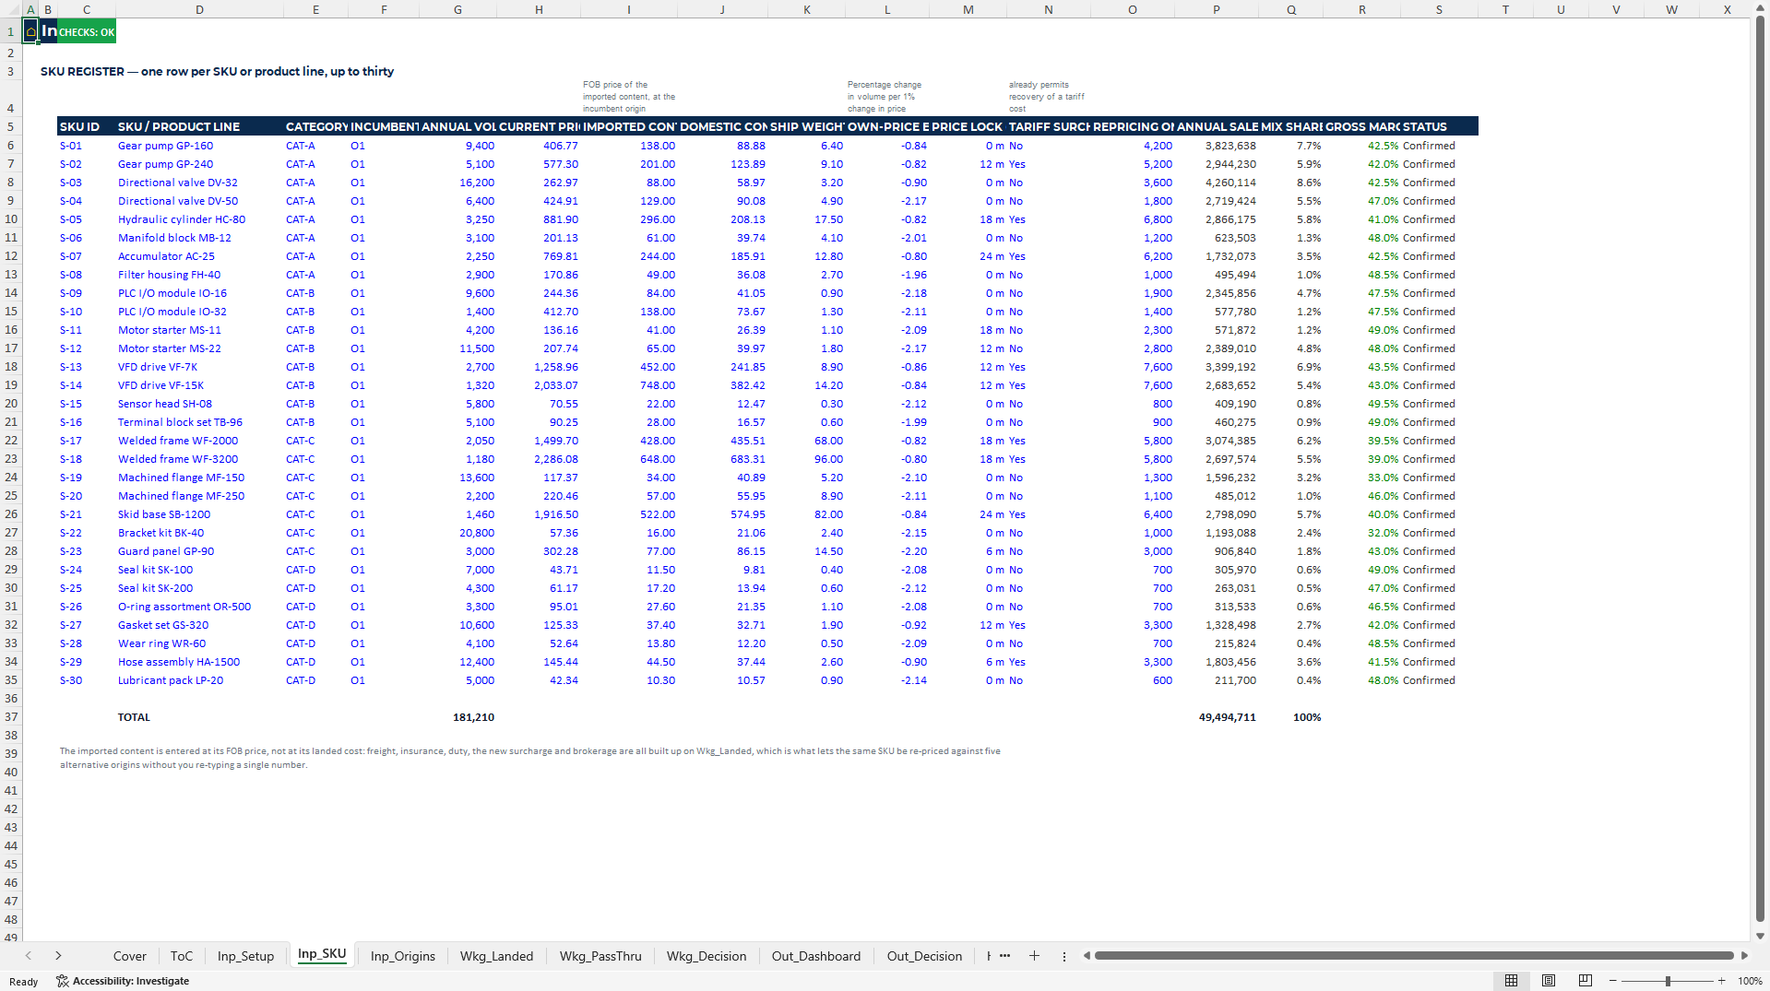Go to next sheet tab arrow
This screenshot has width=1770, height=991.
58,956
